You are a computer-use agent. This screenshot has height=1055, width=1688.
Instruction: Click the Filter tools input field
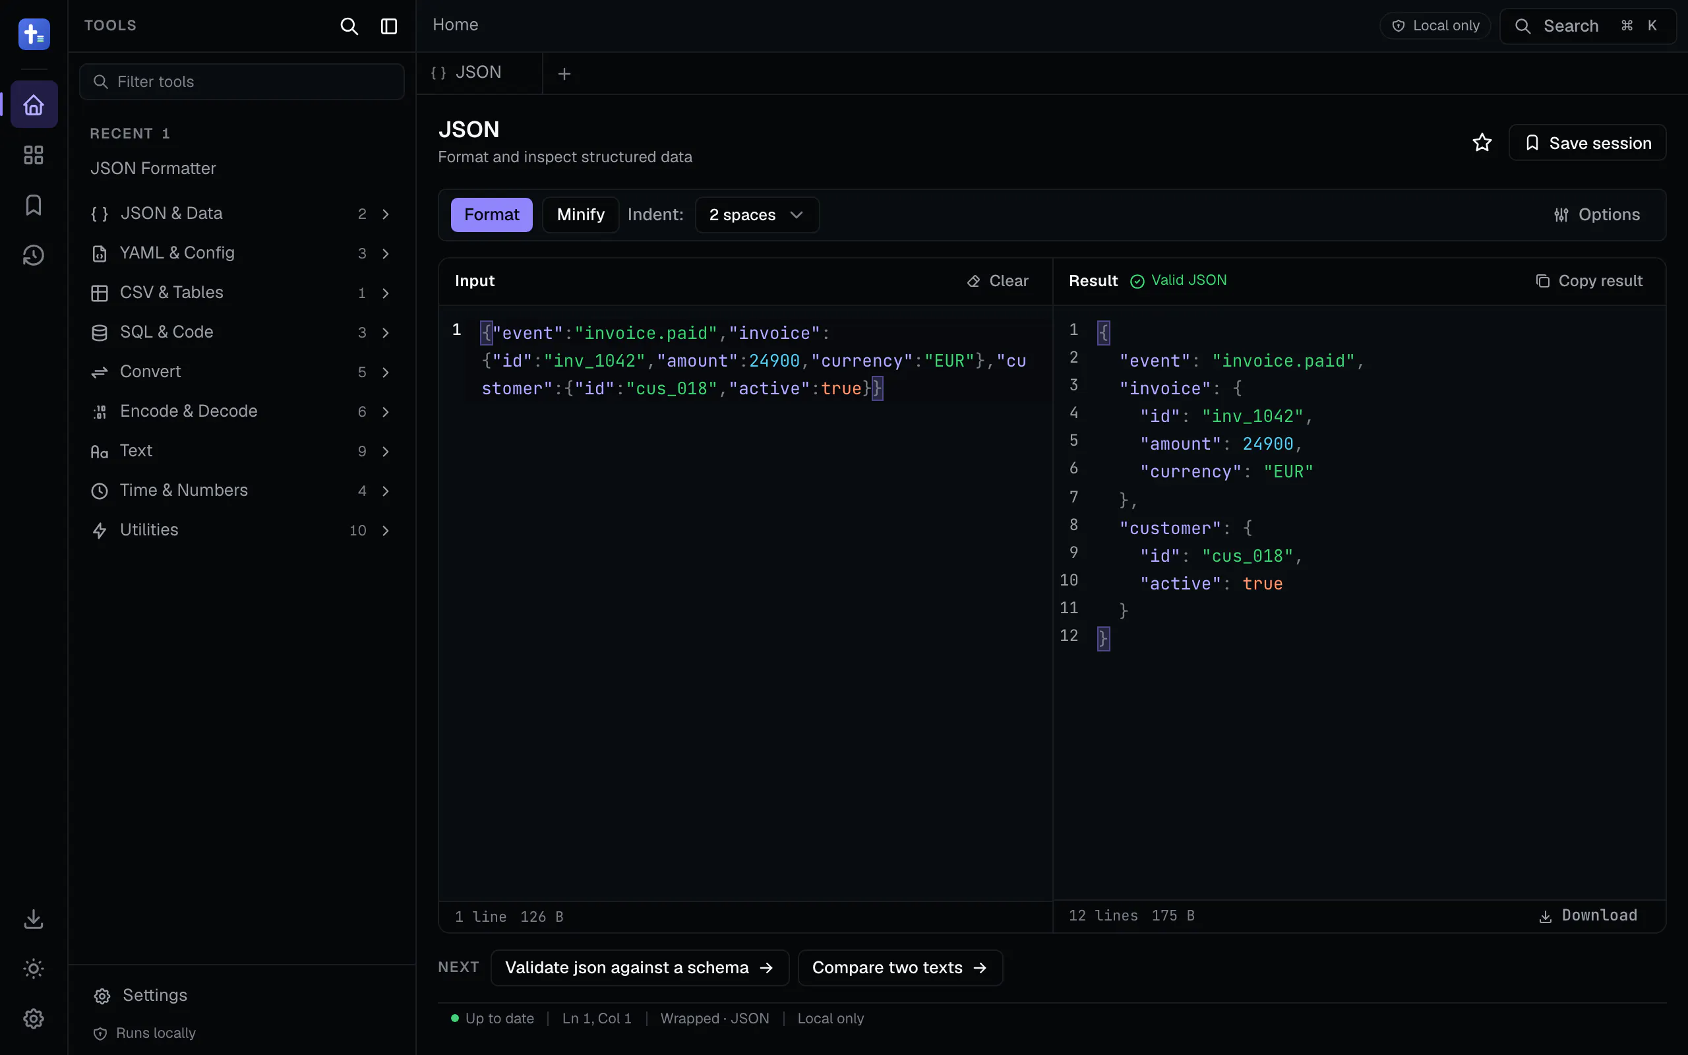(x=241, y=82)
